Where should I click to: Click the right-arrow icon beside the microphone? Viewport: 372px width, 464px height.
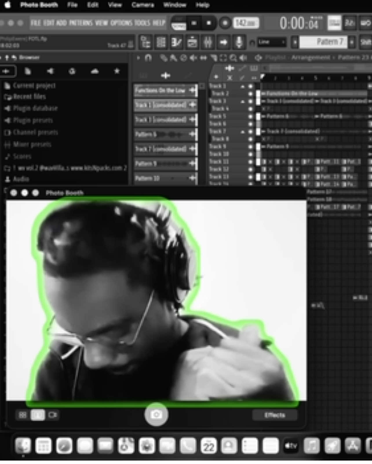coord(223,43)
